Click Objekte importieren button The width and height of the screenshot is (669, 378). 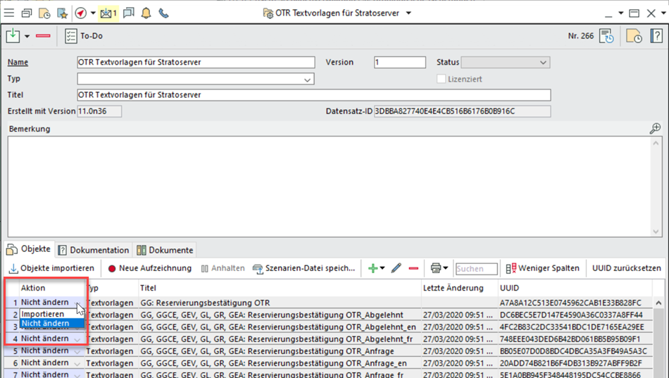51,268
